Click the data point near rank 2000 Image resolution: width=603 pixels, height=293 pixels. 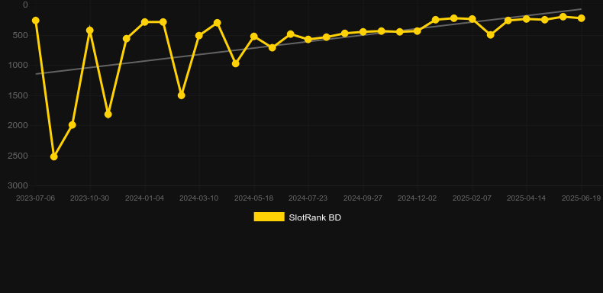pos(72,125)
